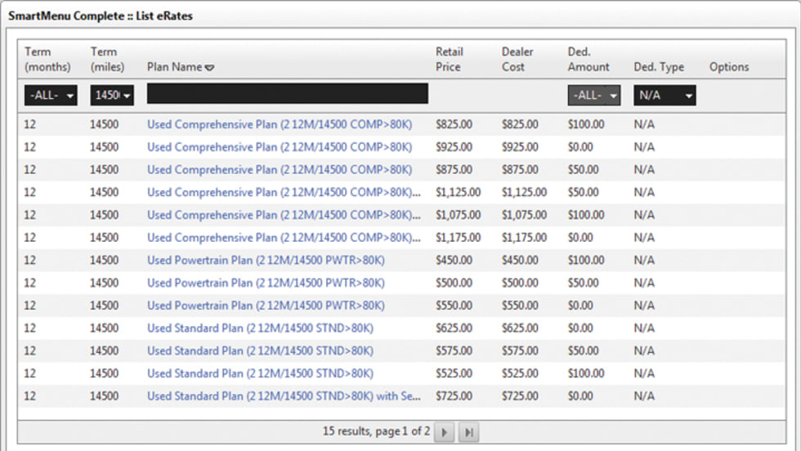This screenshot has width=801, height=451.
Task: Choose the $525.00 Used Standard Plan
Action: (x=260, y=373)
